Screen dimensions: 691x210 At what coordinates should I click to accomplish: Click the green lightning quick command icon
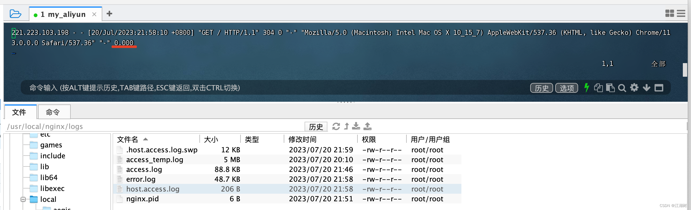point(587,88)
